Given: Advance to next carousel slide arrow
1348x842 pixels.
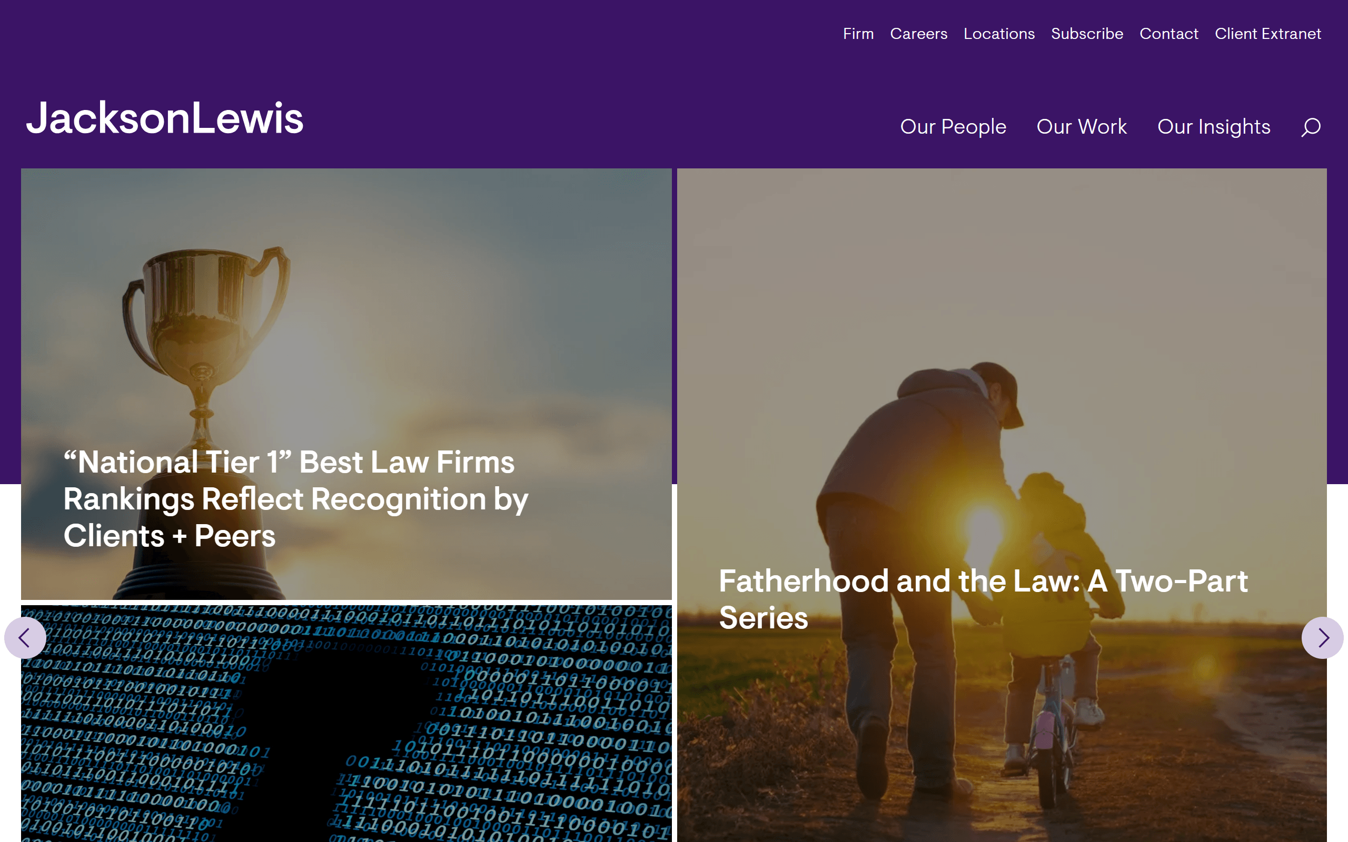Looking at the screenshot, I should 1322,638.
